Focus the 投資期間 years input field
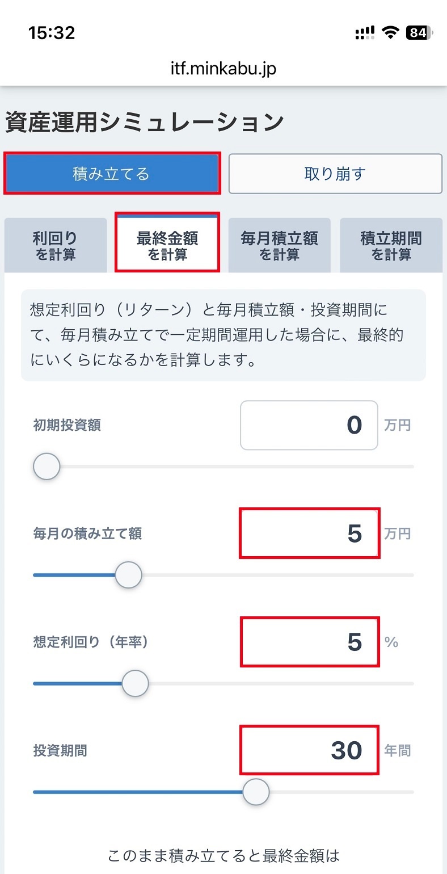447x874 pixels. point(309,750)
